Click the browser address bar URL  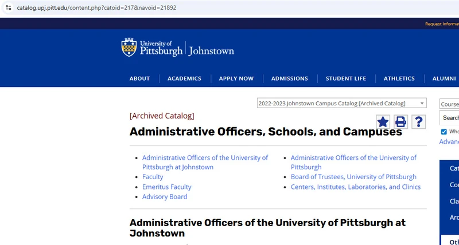tap(96, 7)
